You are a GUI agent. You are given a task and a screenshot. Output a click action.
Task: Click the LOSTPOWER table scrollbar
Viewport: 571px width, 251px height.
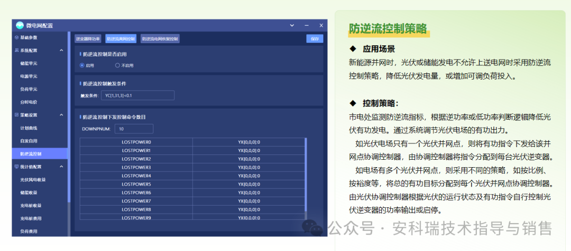[x=306, y=175]
